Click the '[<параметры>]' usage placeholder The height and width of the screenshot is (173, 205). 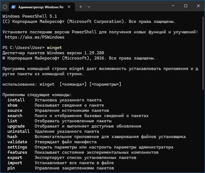point(105,84)
